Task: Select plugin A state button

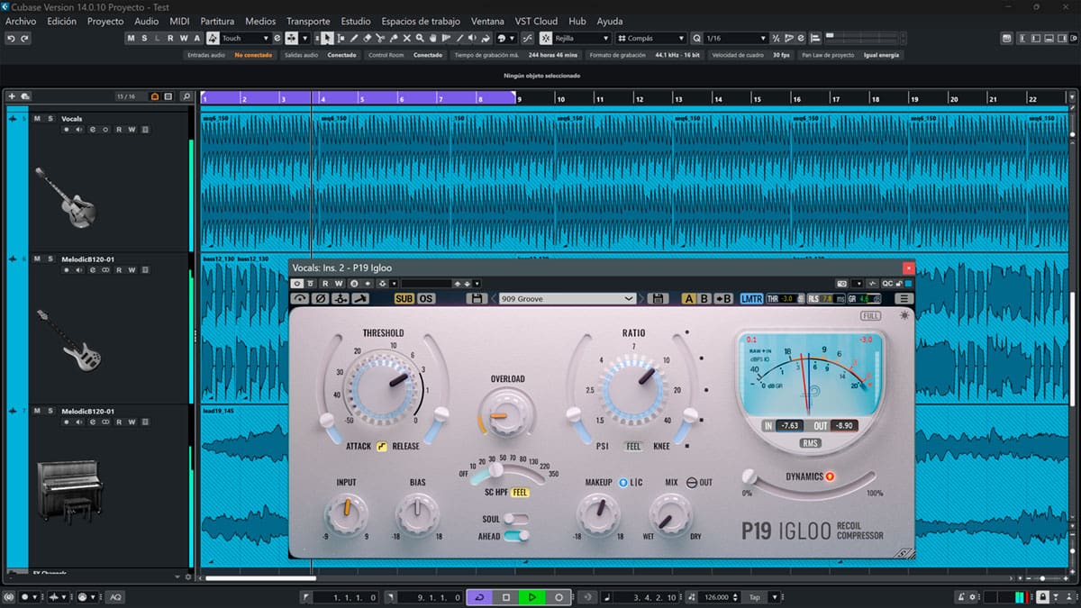Action: coord(688,298)
